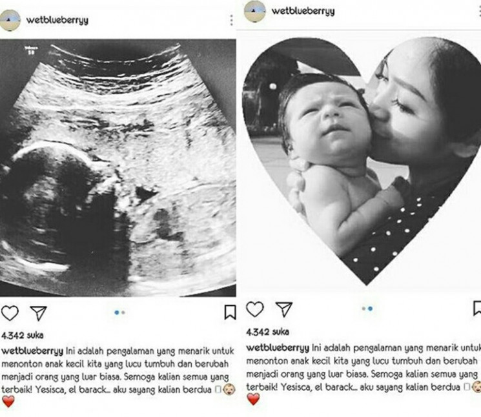Open profile picture of left post
The width and height of the screenshot is (481, 417).
coord(10,20)
